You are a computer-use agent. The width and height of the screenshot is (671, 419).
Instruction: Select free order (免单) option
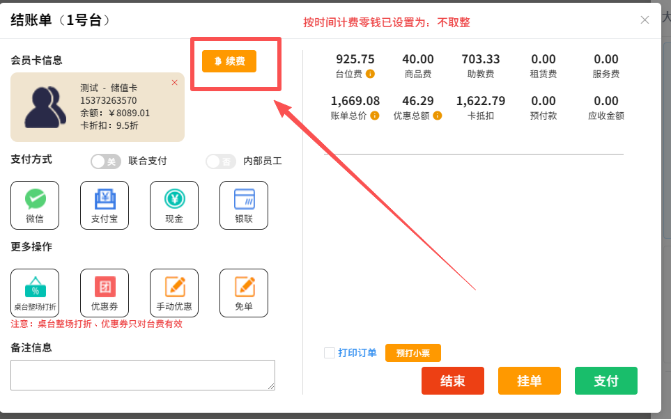(243, 292)
